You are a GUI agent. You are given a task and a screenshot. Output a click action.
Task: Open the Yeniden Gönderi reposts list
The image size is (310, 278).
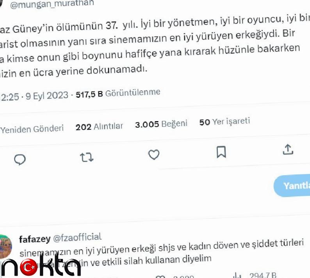coord(32,129)
